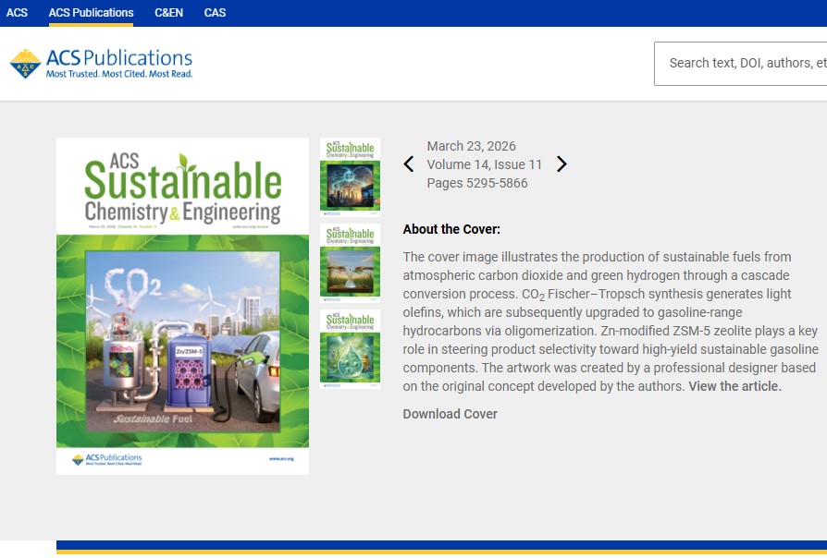Click the View the article link
The height and width of the screenshot is (558, 827).
pos(734,386)
